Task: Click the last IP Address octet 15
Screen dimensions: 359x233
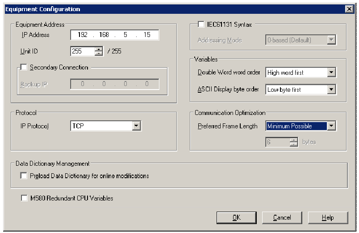Action: point(147,35)
